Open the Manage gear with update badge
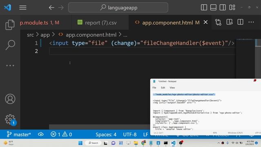261x147 pixels. click(10, 119)
